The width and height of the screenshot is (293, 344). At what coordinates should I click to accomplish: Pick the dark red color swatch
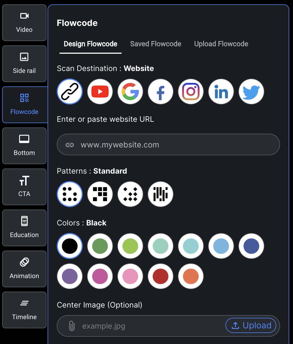coord(161,276)
